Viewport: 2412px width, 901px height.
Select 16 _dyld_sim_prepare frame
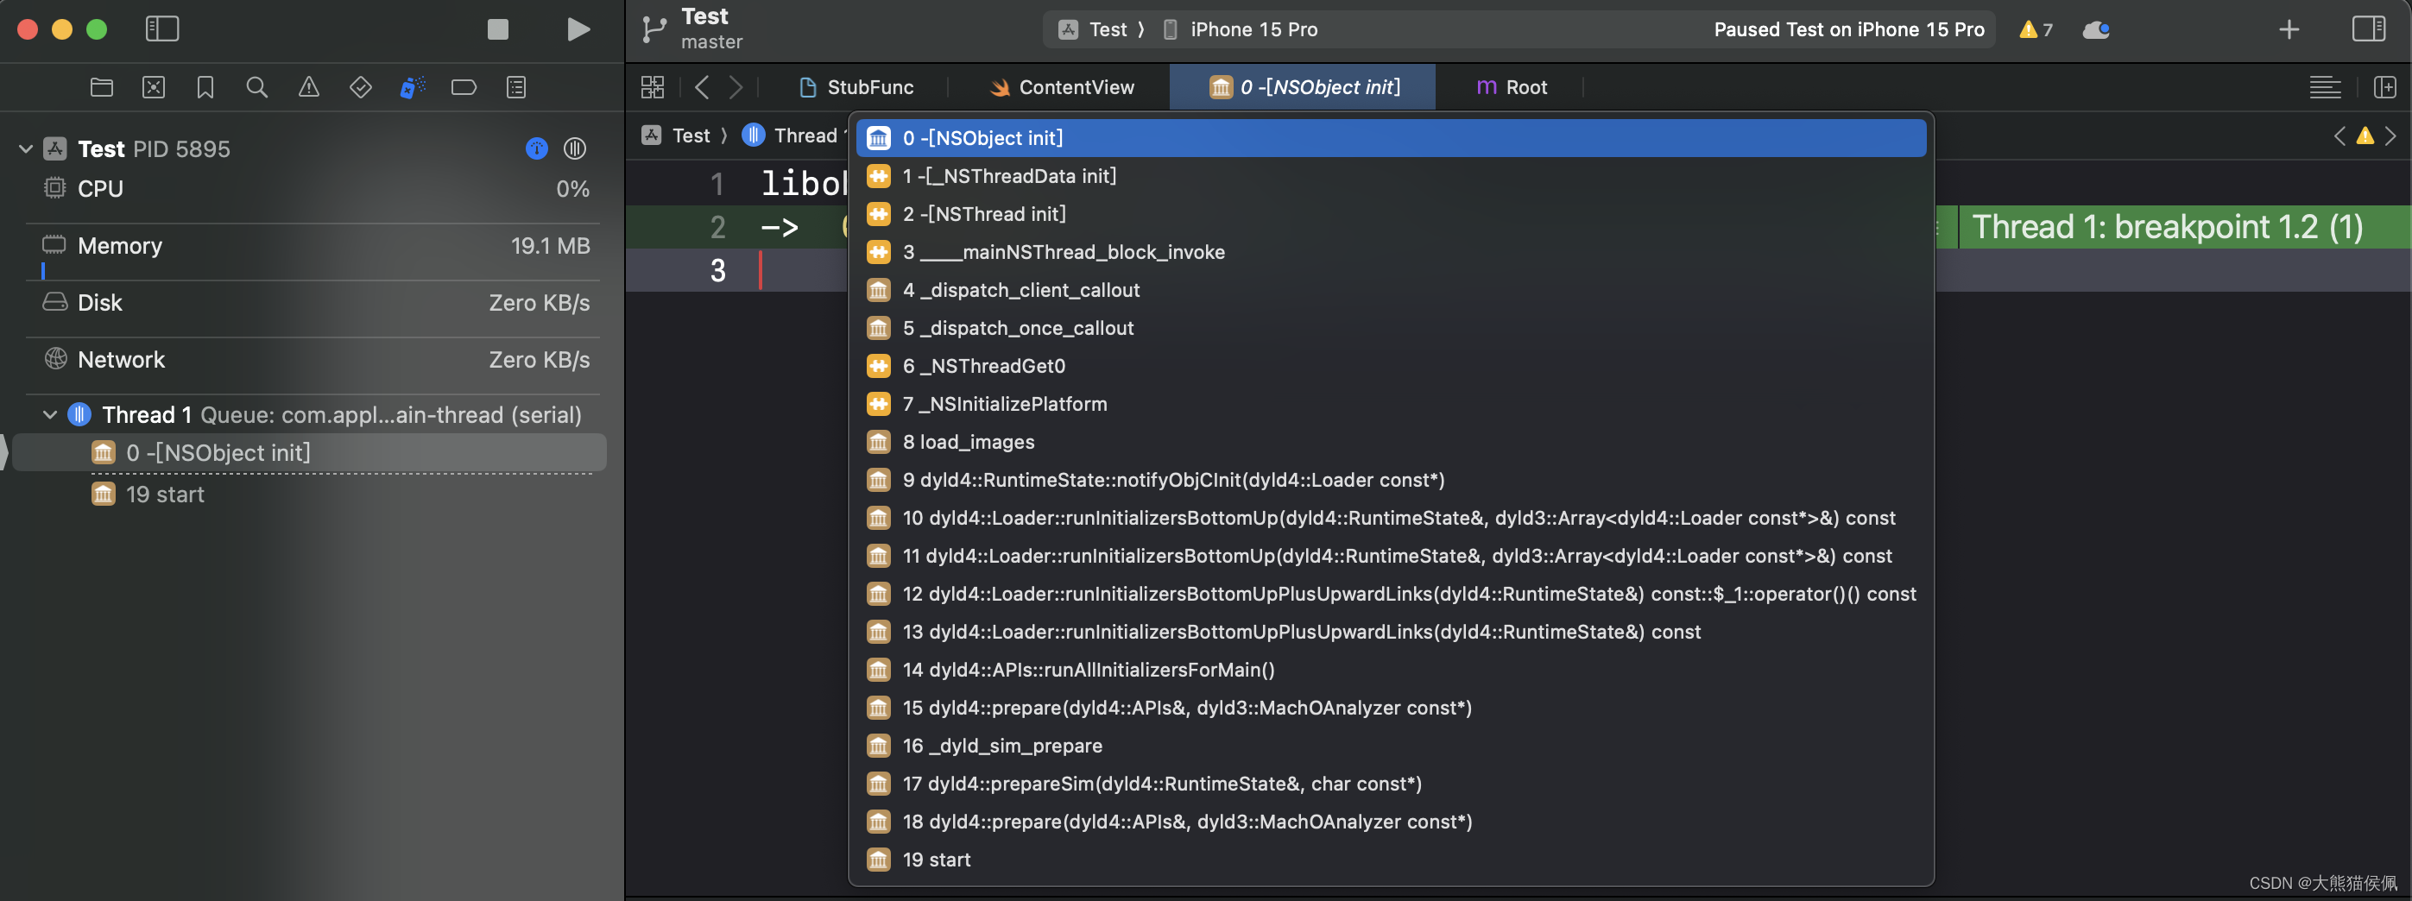(x=1391, y=746)
